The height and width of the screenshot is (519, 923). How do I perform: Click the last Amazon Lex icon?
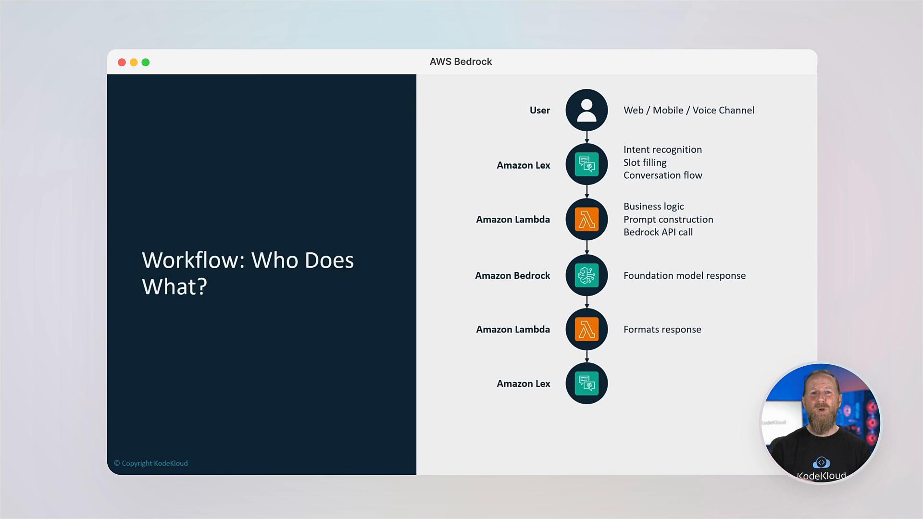coord(586,383)
